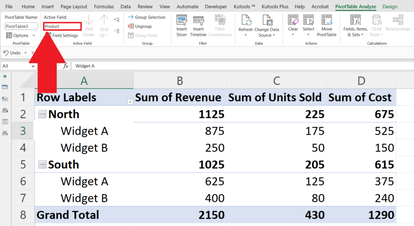Open the Name Box dropdown
Screen dimensions: 414x226
[33, 66]
